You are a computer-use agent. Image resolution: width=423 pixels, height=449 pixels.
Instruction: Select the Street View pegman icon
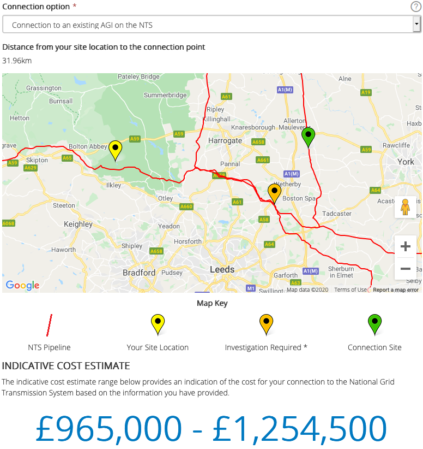[405, 208]
